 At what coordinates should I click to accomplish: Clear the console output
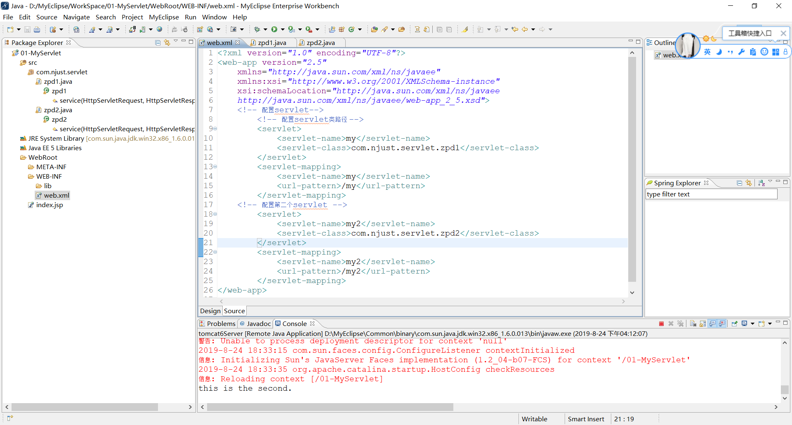click(693, 323)
